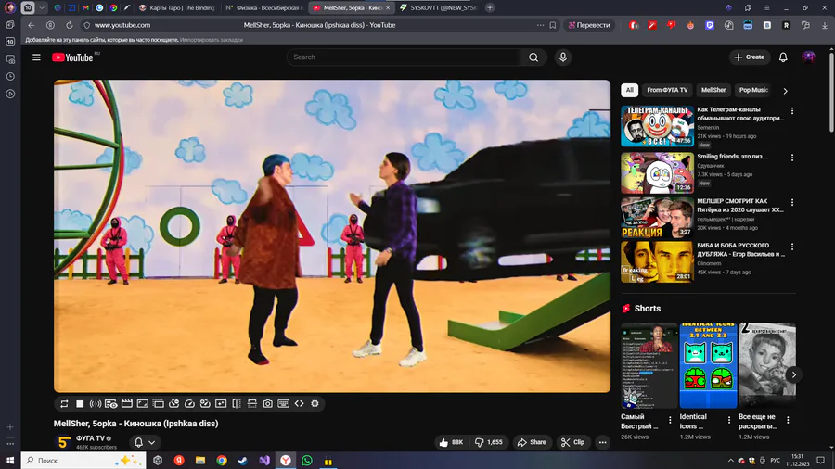Open the YouTube hamburger guide menu
The image size is (835, 469).
36,57
